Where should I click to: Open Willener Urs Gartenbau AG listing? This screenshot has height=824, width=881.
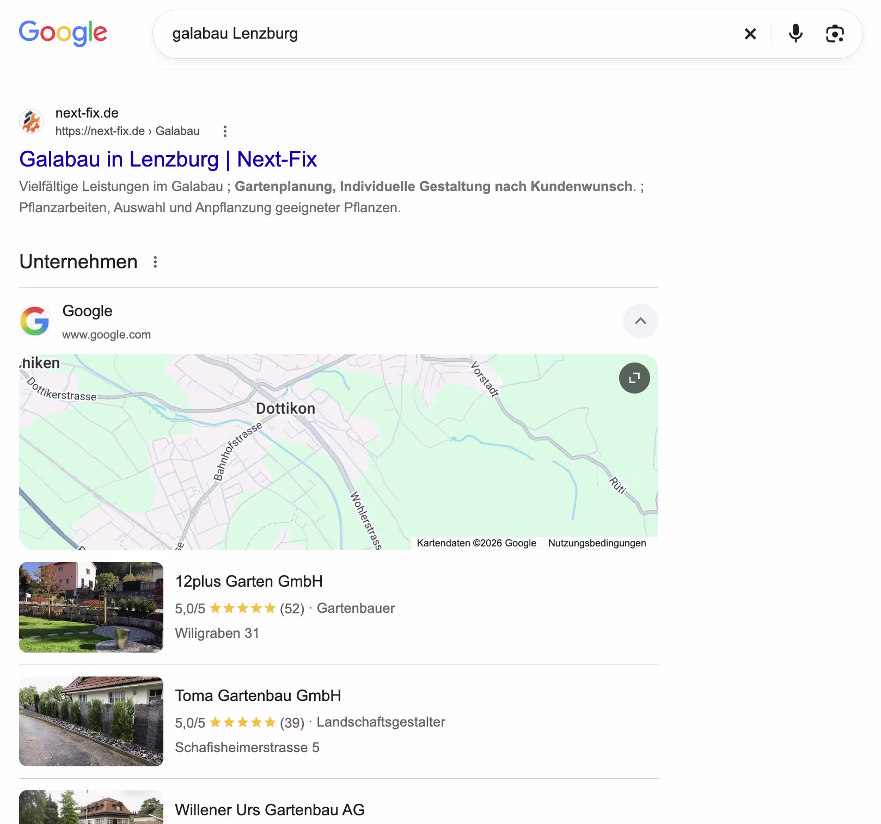click(x=270, y=810)
